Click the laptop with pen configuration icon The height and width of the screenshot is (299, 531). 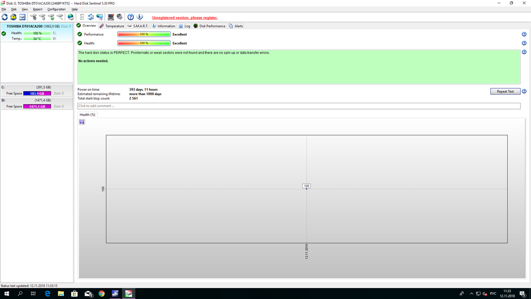pos(111,17)
